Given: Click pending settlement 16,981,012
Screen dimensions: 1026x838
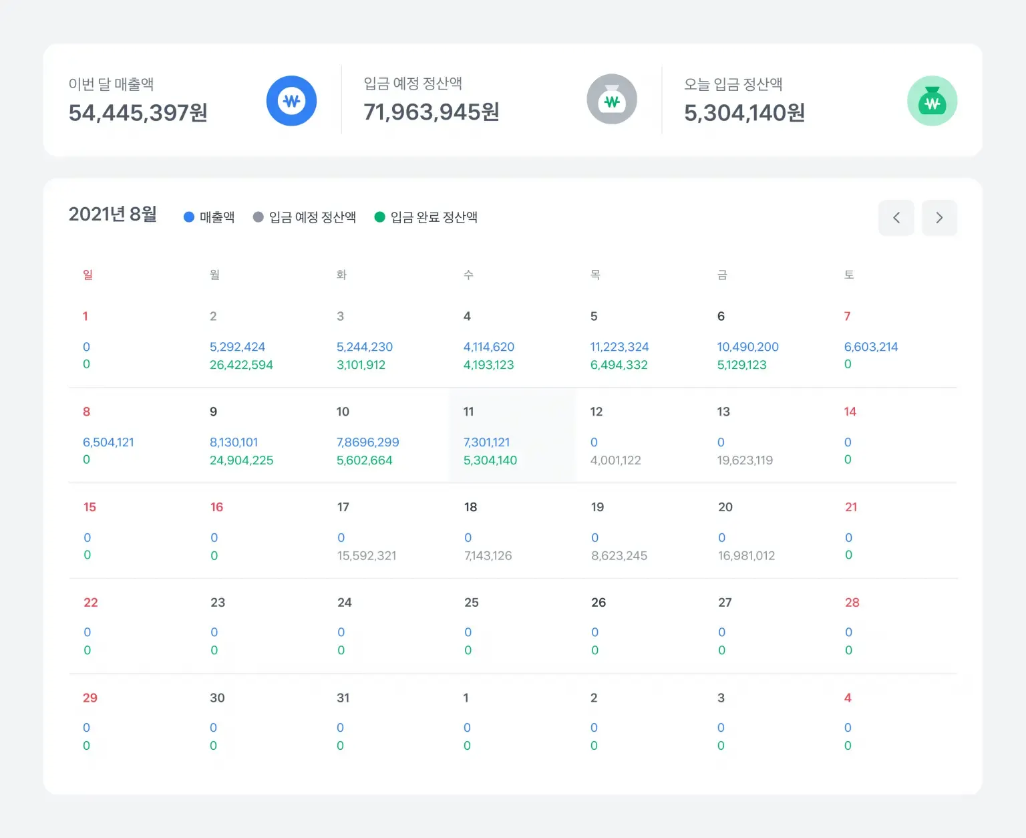Looking at the screenshot, I should point(746,556).
